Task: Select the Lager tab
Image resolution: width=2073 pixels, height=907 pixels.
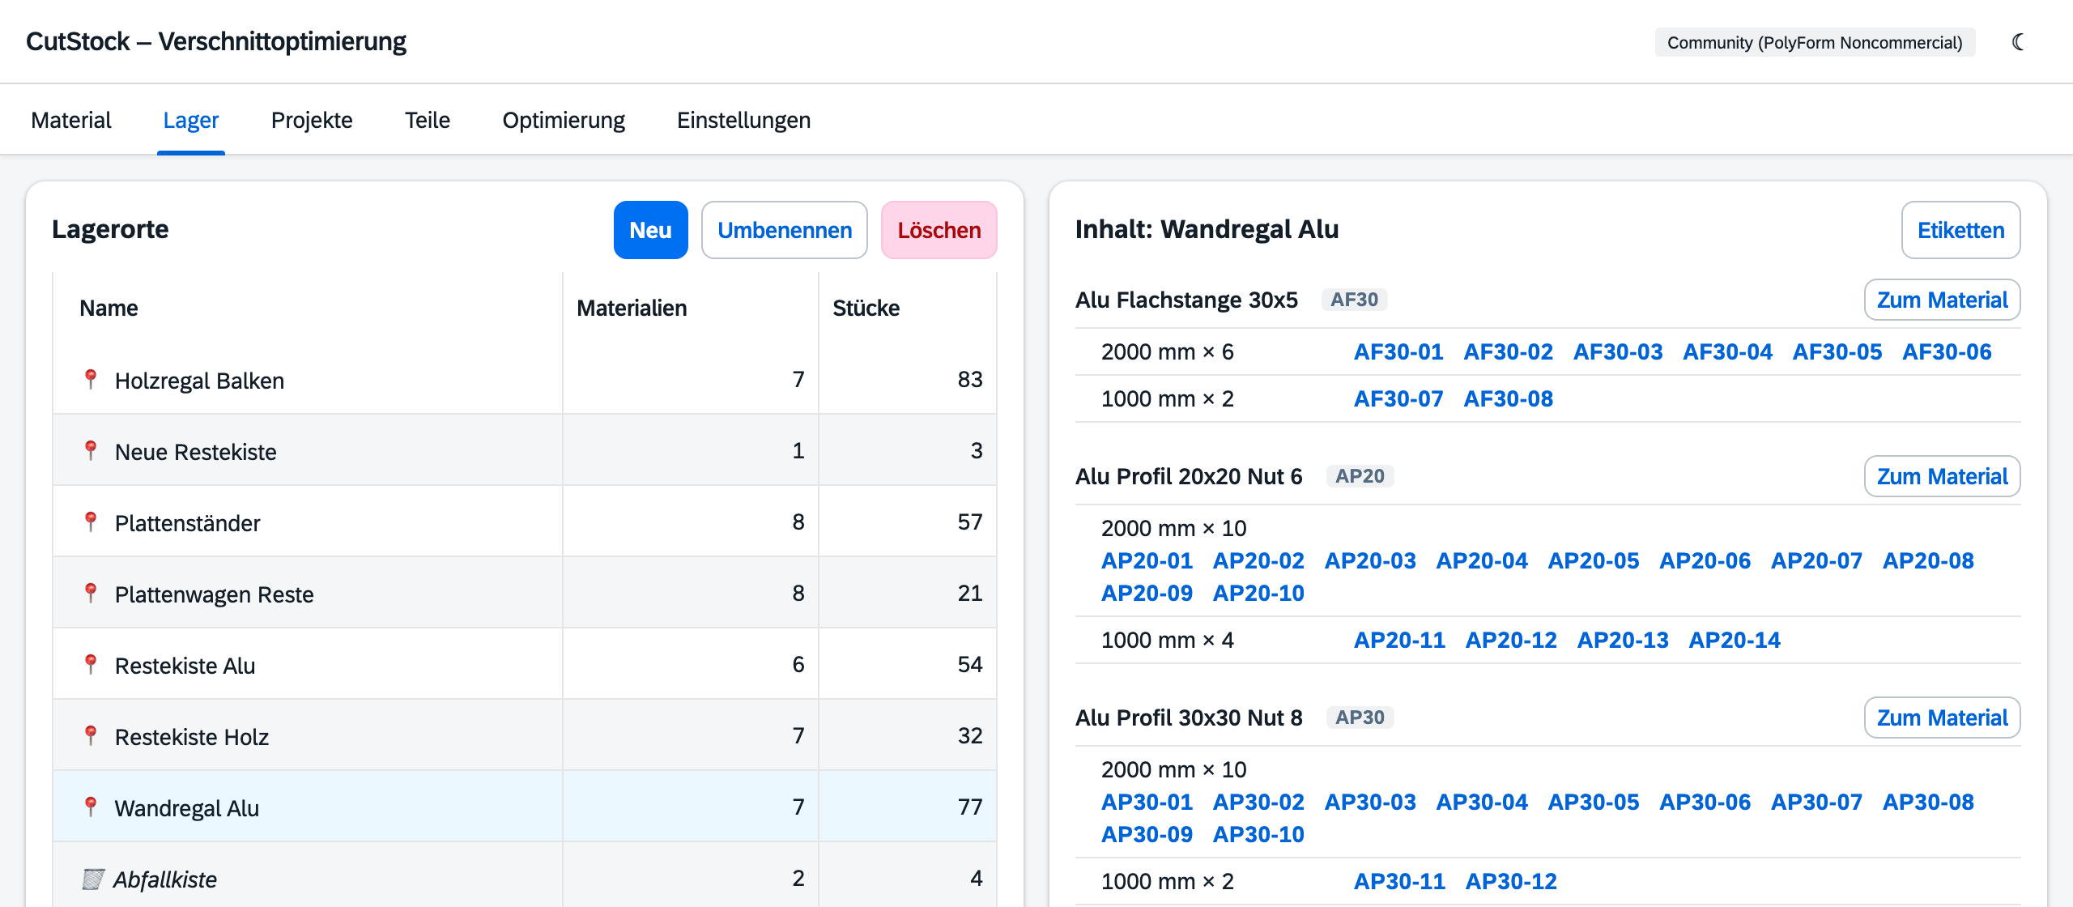Action: tap(191, 120)
